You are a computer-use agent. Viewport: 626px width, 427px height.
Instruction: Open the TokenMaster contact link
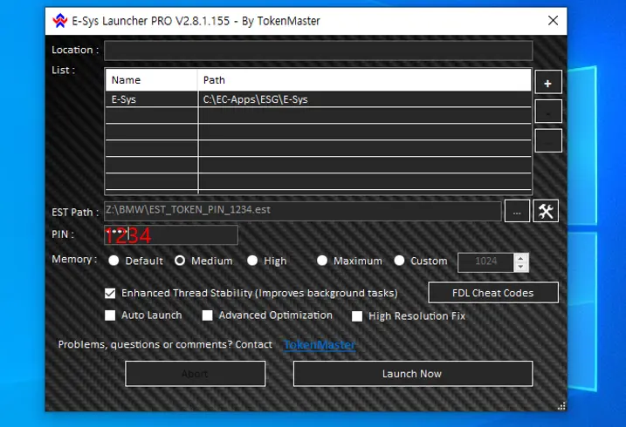(x=320, y=345)
